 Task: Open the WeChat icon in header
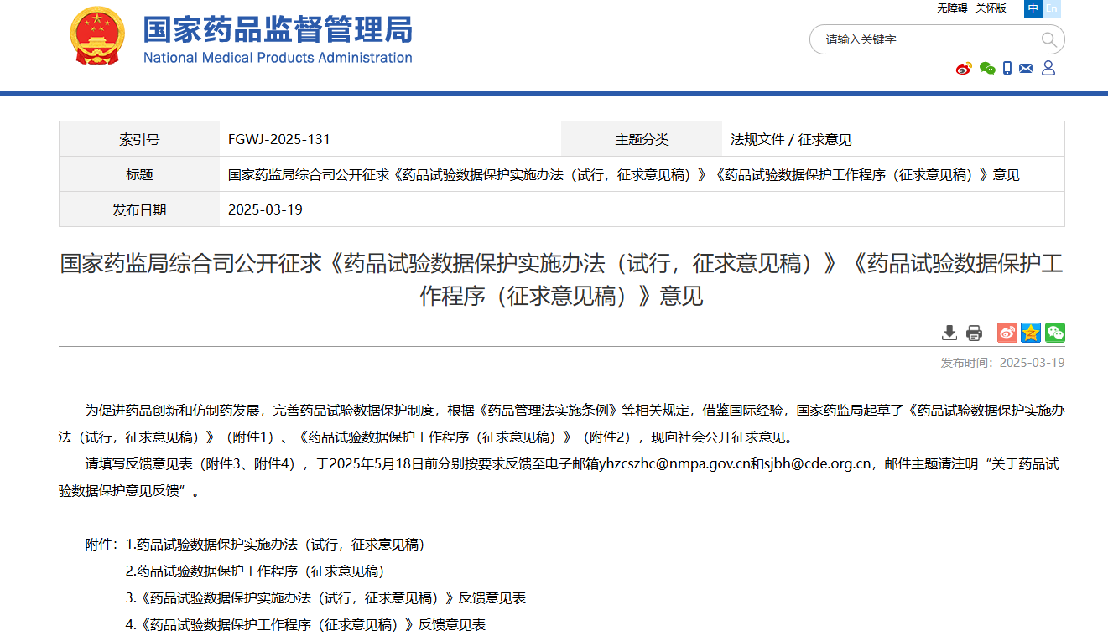987,69
